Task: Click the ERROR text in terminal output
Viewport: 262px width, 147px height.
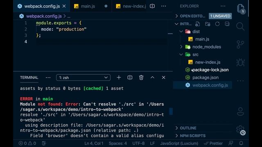Action: click(x=26, y=99)
